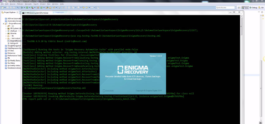Open the Edit menu
The height and width of the screenshot is (124, 265).
pos(7,4)
